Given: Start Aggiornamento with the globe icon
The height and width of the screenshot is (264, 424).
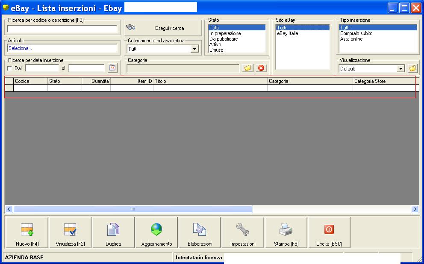Looking at the screenshot, I should [156, 232].
